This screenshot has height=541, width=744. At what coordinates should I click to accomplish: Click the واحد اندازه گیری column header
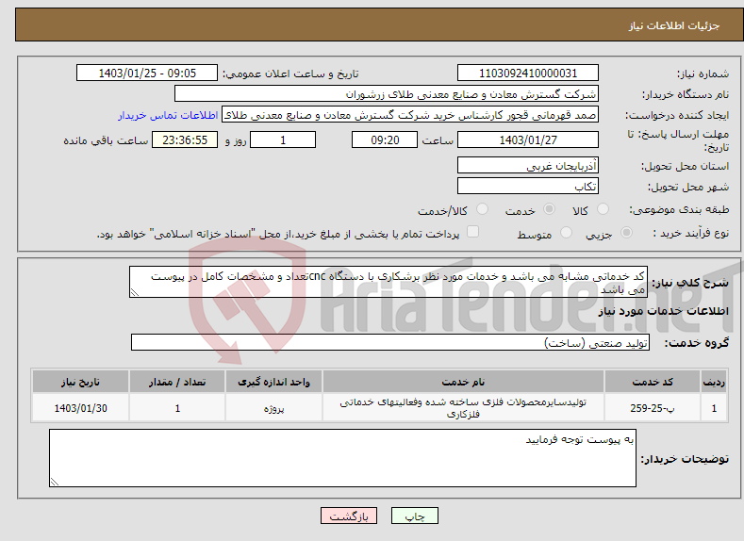(273, 382)
